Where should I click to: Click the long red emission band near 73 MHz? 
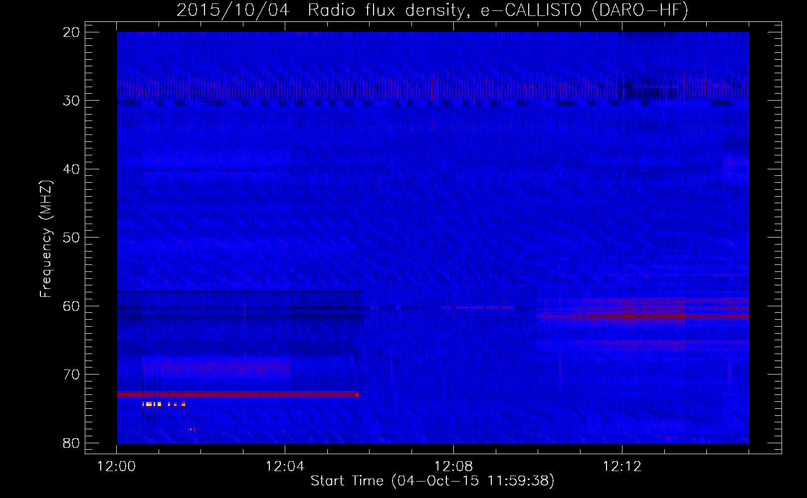[238, 394]
